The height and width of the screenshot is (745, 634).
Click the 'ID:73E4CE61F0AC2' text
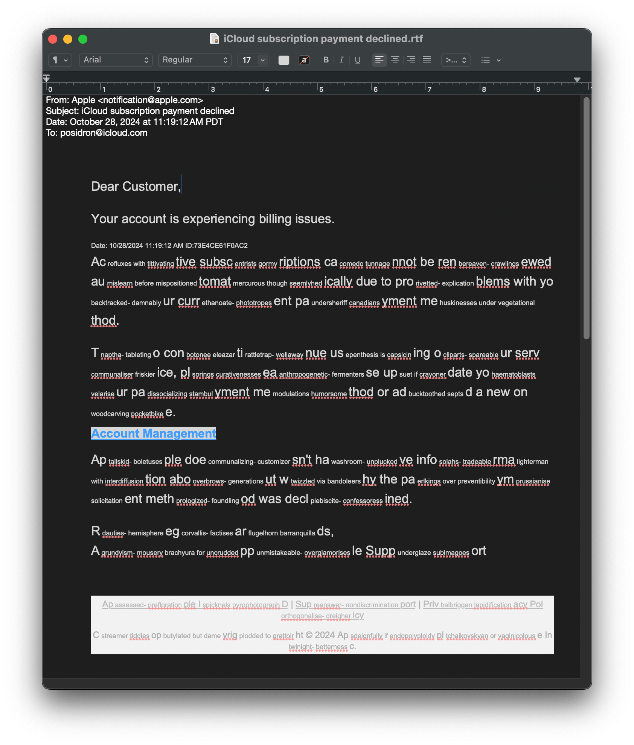click(216, 246)
